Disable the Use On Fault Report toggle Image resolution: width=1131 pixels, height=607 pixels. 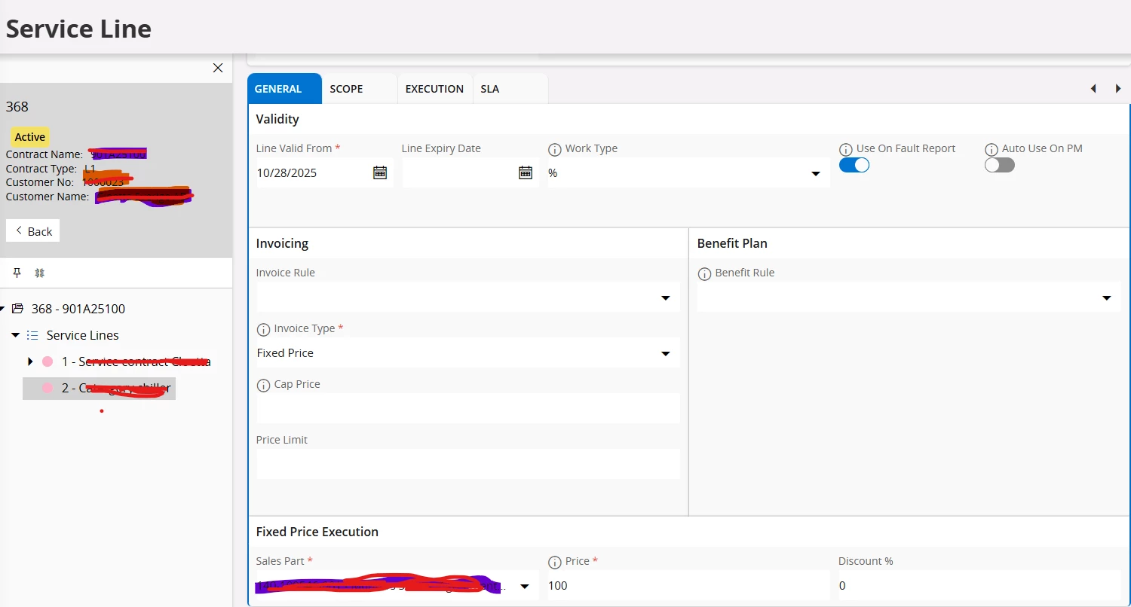coord(854,165)
